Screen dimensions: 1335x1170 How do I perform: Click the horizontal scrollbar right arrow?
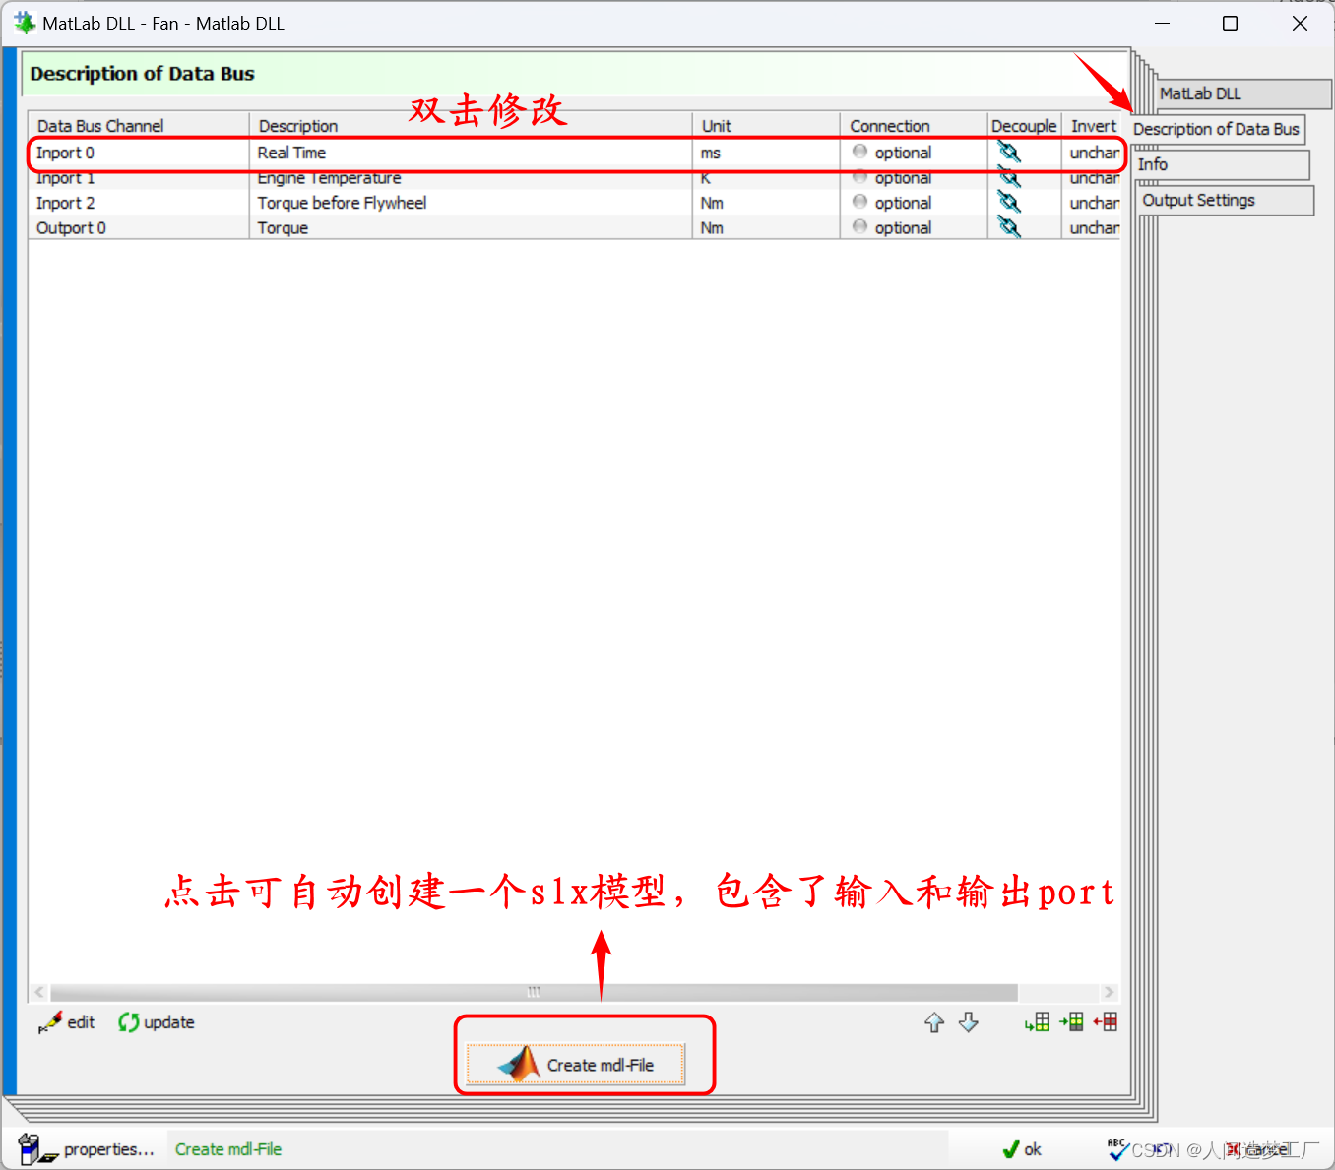(1109, 992)
